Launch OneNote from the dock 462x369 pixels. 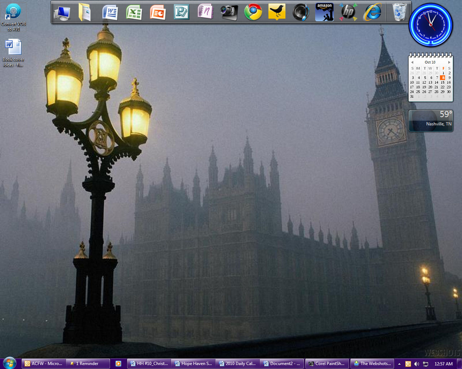click(x=205, y=12)
